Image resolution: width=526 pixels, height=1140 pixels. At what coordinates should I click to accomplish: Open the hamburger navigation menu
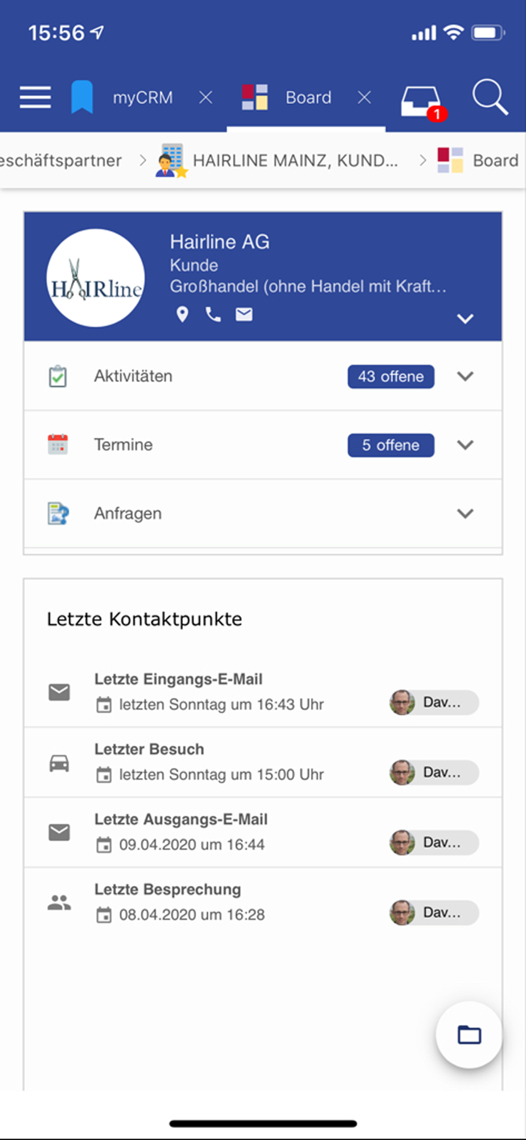(x=35, y=97)
